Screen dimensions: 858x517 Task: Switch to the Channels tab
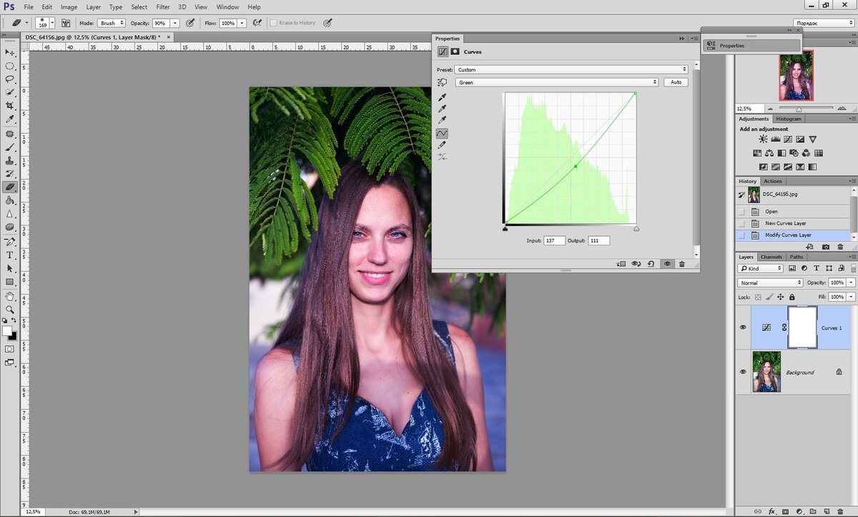(771, 257)
